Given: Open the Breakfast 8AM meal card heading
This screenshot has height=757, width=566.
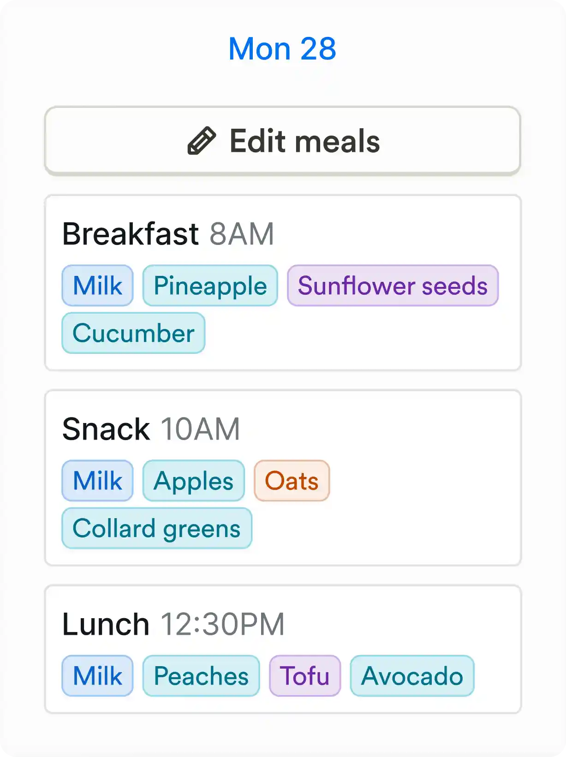Looking at the screenshot, I should click(168, 234).
